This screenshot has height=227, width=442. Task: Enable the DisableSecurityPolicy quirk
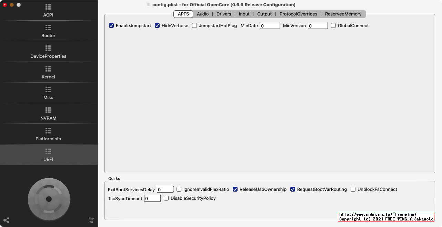pyautogui.click(x=166, y=198)
